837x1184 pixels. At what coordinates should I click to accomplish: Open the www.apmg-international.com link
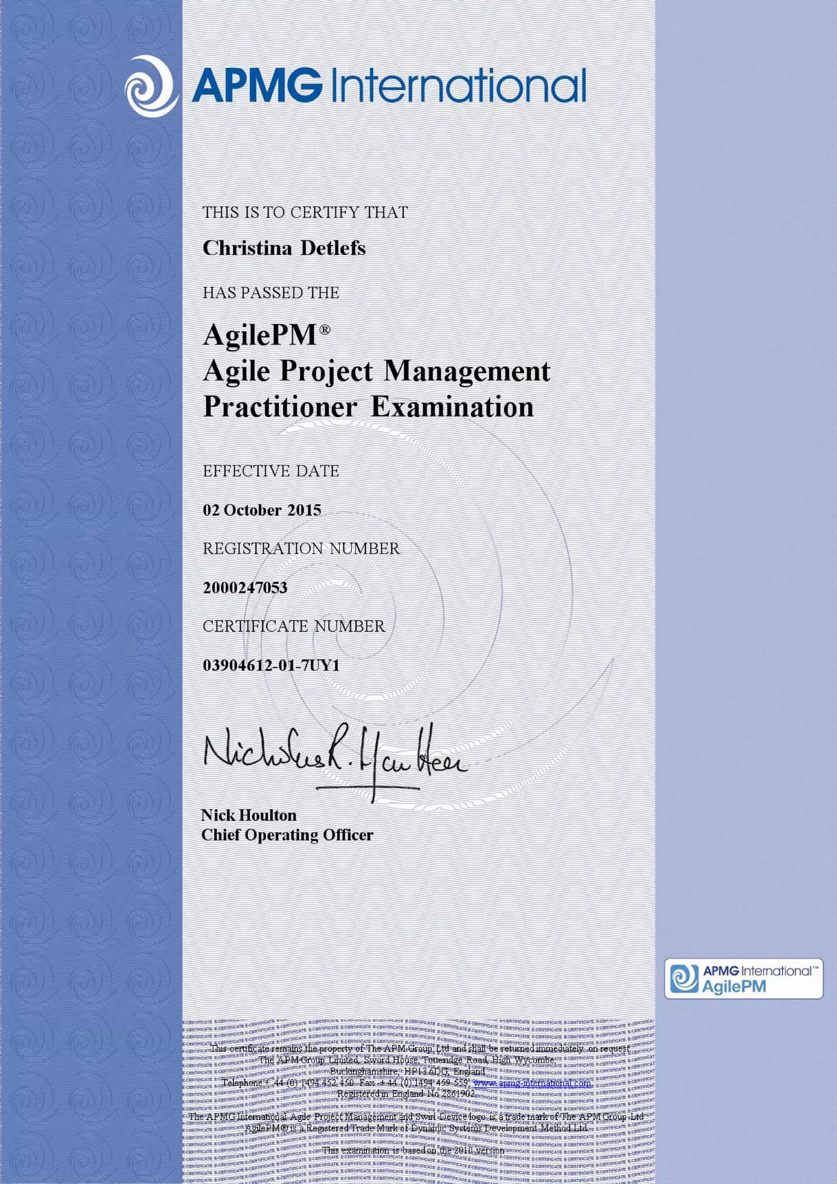point(532,1083)
